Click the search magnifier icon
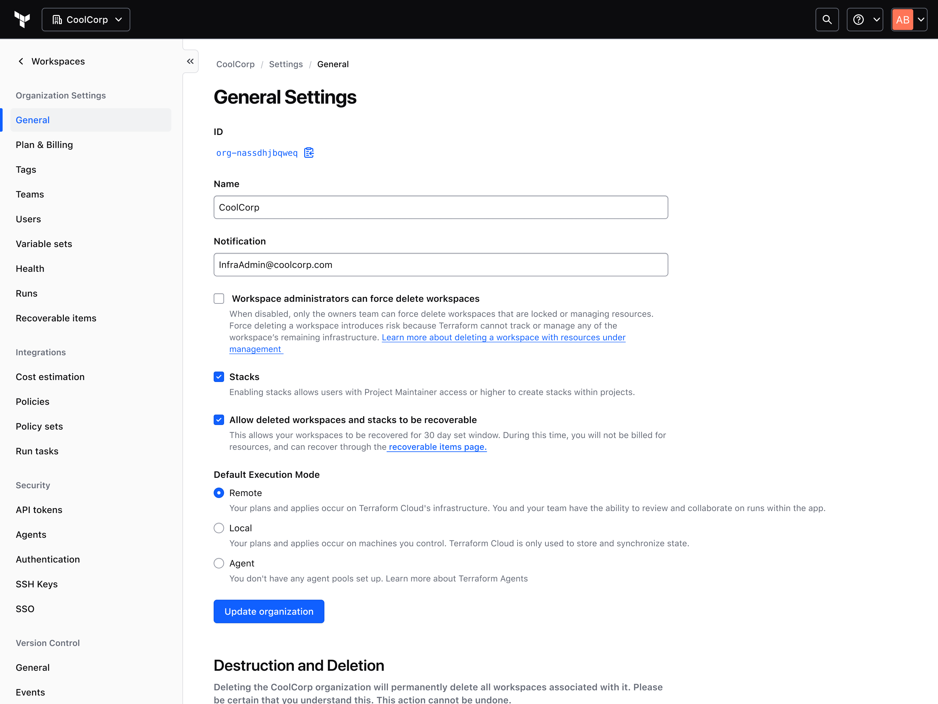This screenshot has width=938, height=704. [x=827, y=20]
